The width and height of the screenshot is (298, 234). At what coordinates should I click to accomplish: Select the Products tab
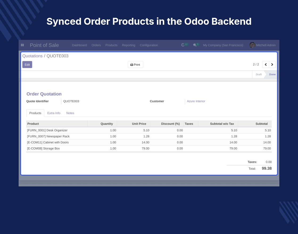pos(35,113)
